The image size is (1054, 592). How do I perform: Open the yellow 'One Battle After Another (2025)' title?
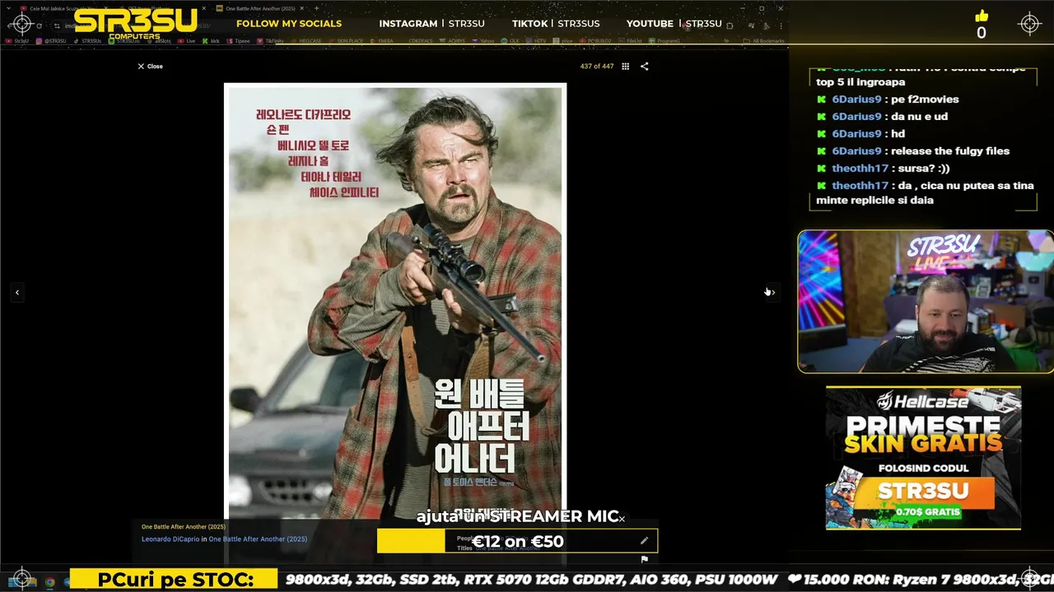(x=184, y=527)
